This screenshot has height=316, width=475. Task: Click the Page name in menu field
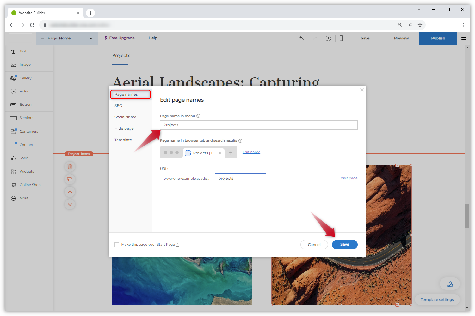(x=258, y=125)
